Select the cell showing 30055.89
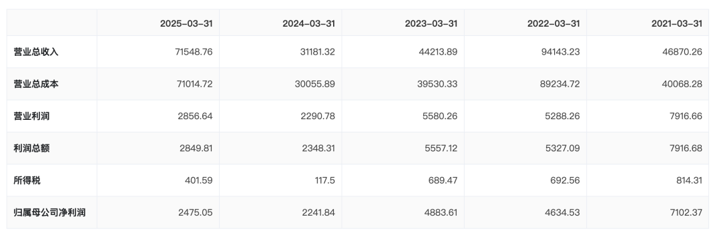This screenshot has height=241, width=721. pyautogui.click(x=315, y=84)
